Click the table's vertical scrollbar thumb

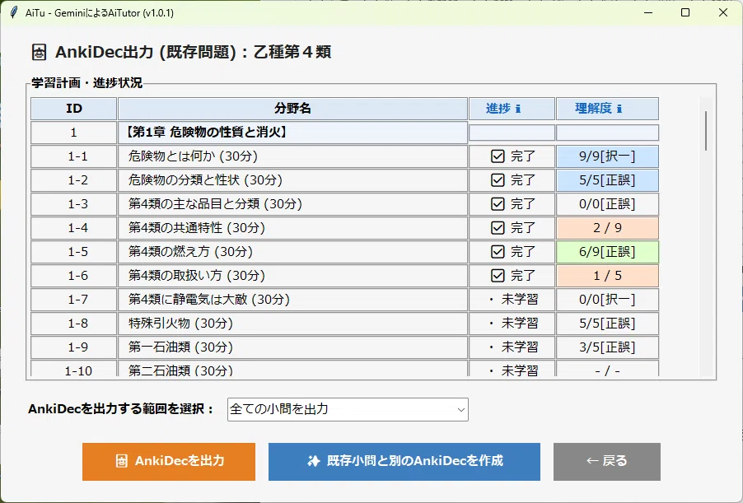click(706, 131)
